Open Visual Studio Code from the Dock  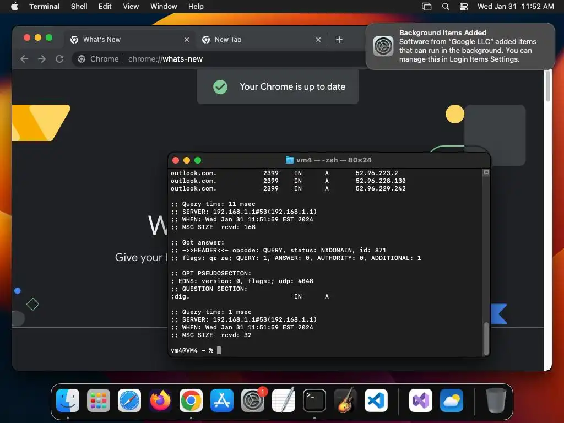pyautogui.click(x=376, y=400)
